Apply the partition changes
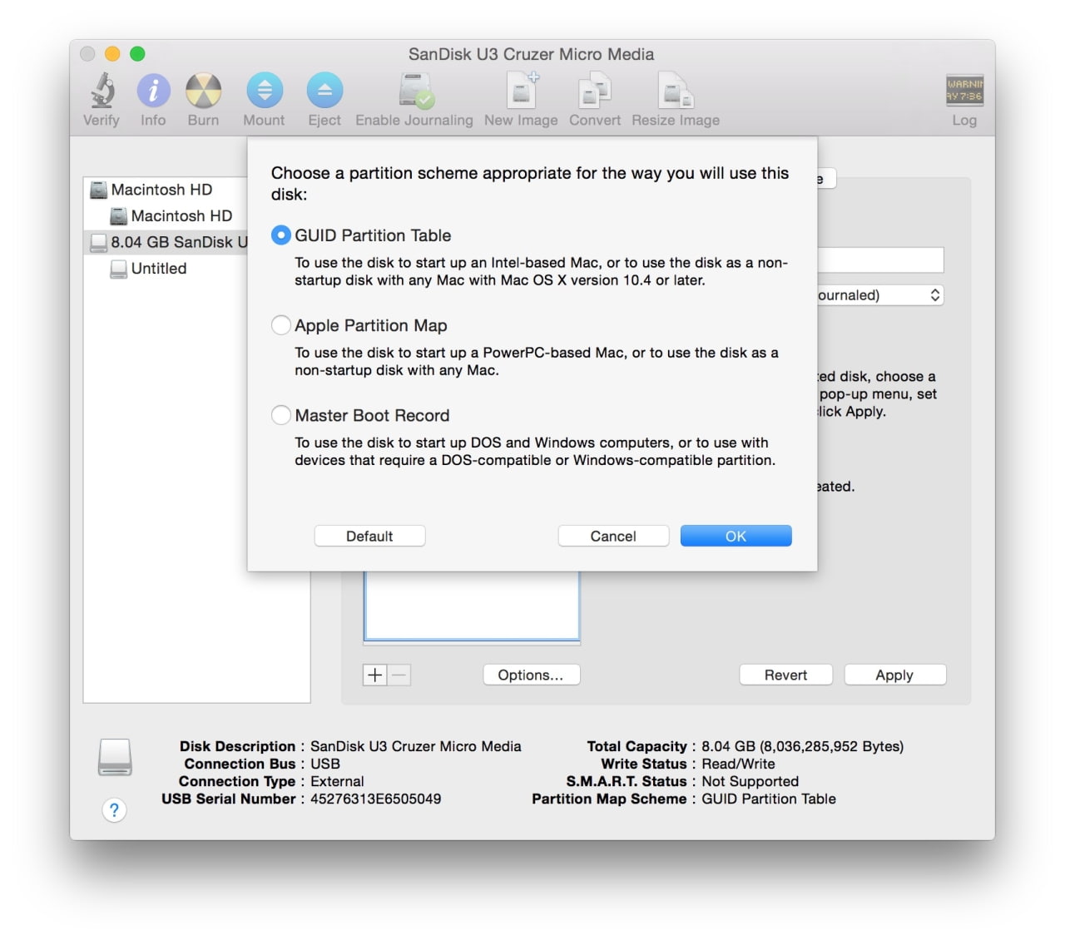This screenshot has height=940, width=1065. (x=894, y=675)
